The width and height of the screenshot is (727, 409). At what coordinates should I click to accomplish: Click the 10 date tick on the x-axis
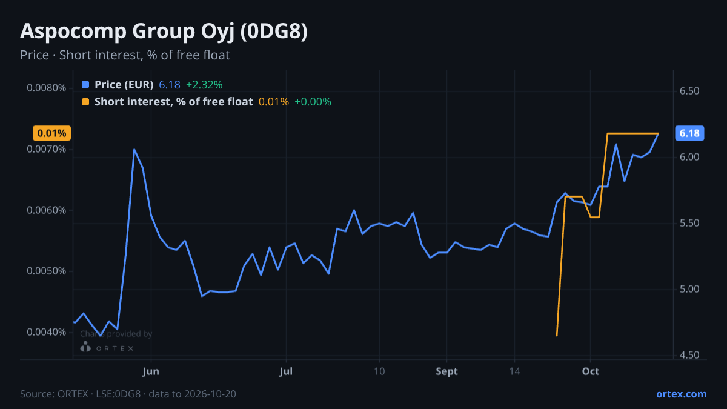tap(379, 371)
